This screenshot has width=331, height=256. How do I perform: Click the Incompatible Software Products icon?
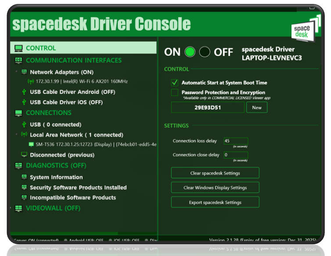24,197
